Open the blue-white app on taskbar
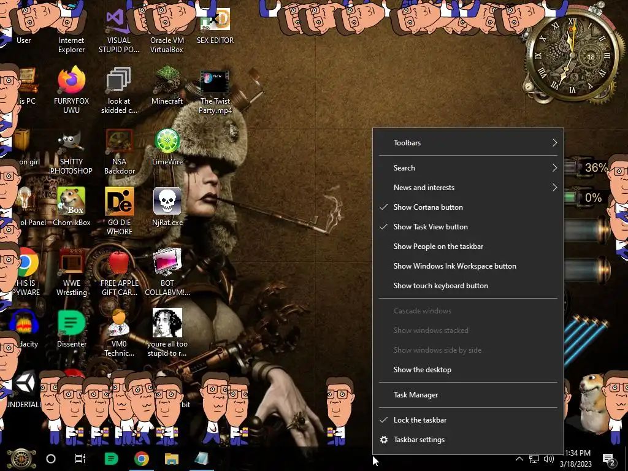Image resolution: width=628 pixels, height=471 pixels. (x=201, y=459)
